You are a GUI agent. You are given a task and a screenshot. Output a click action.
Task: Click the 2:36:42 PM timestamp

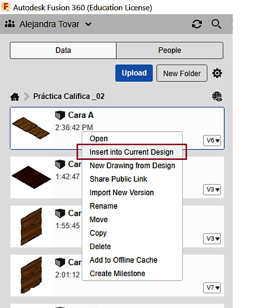click(x=74, y=128)
